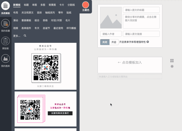Screen dimensions: 182x131
Task: Click the WeChat share summary text area
Action: coord(141,21)
